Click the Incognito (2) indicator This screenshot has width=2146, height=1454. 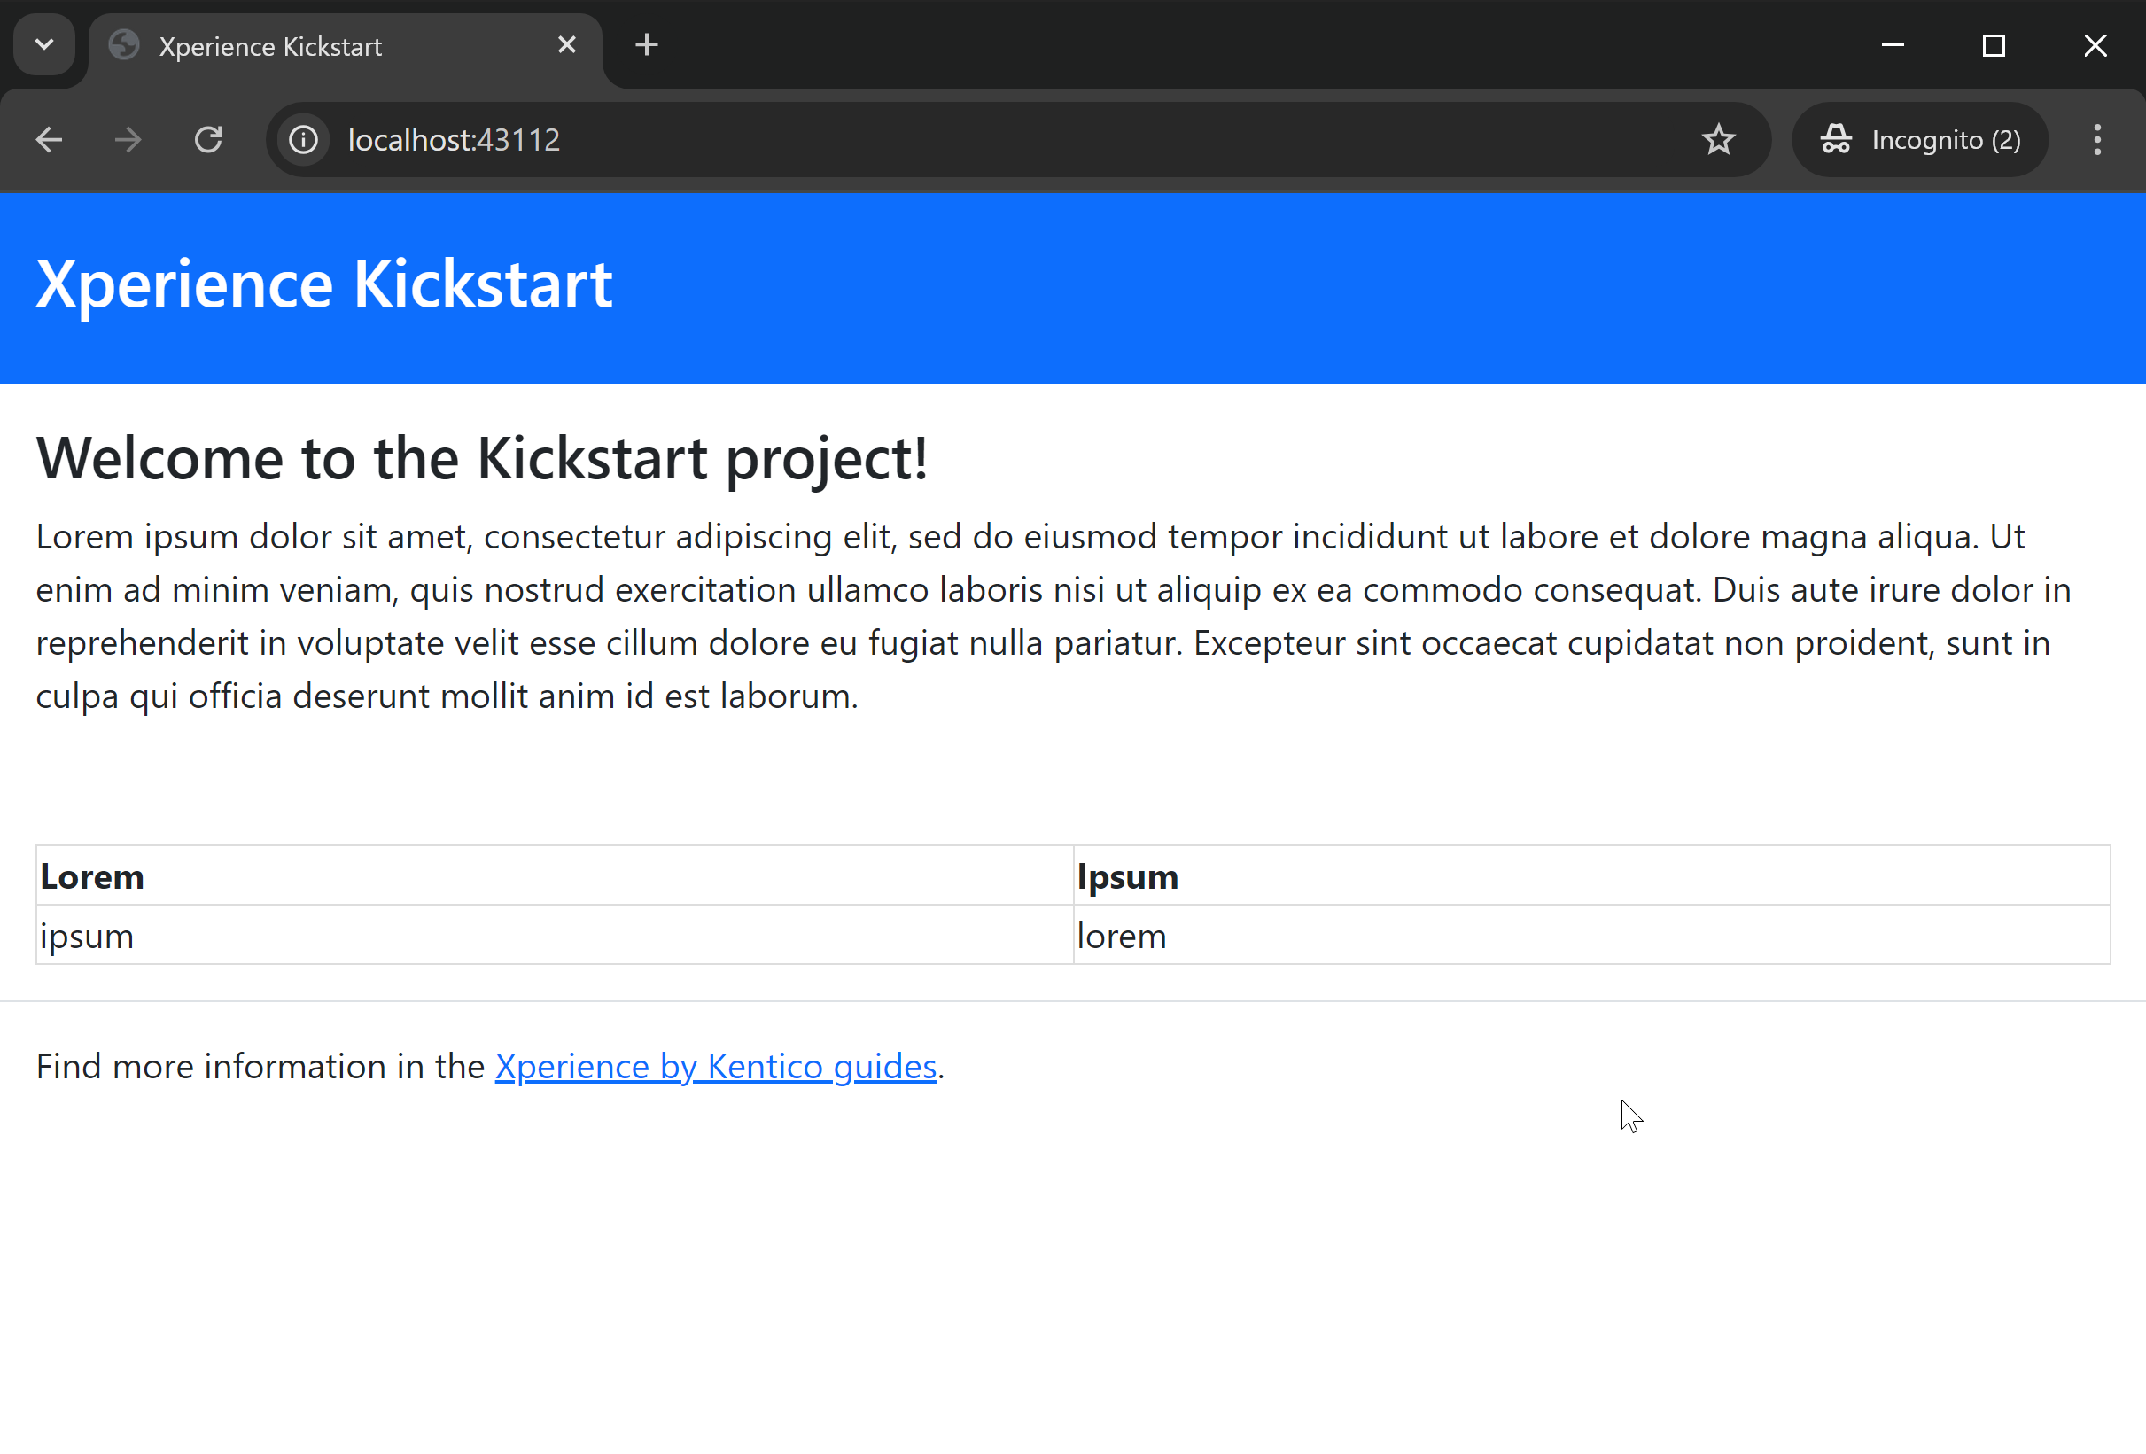(x=1921, y=140)
